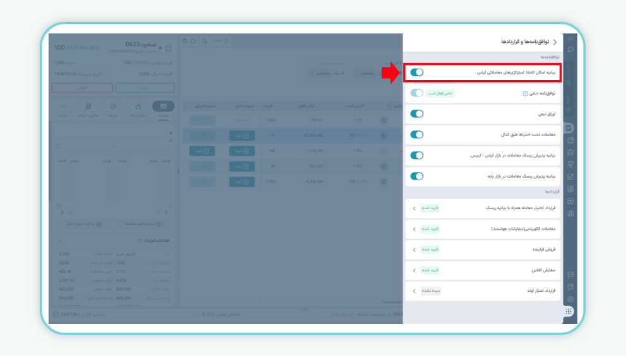Viewport: 626px width, 356px height.
Task: Select the جزئیات tab in the left panel
Action: pos(163,109)
